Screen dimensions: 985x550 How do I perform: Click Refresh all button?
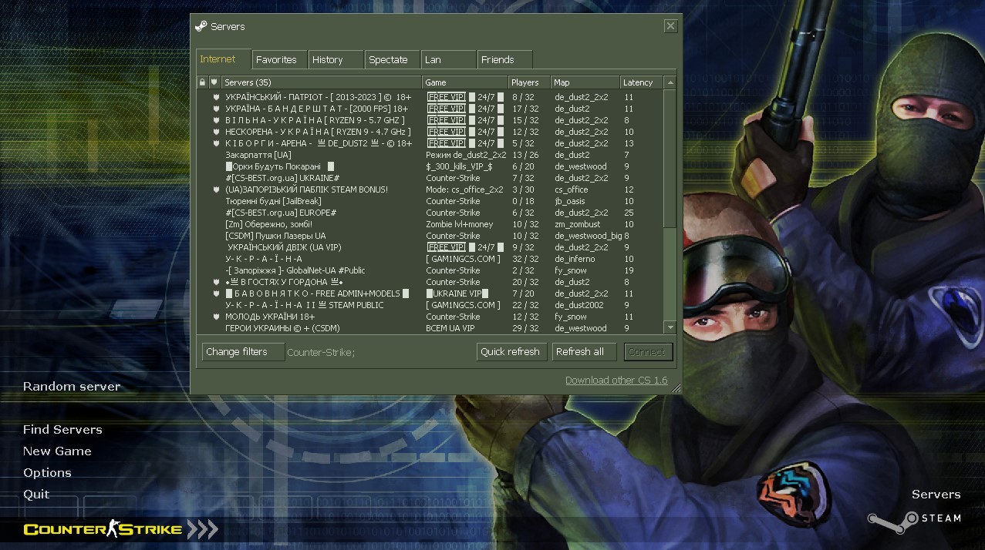(584, 352)
